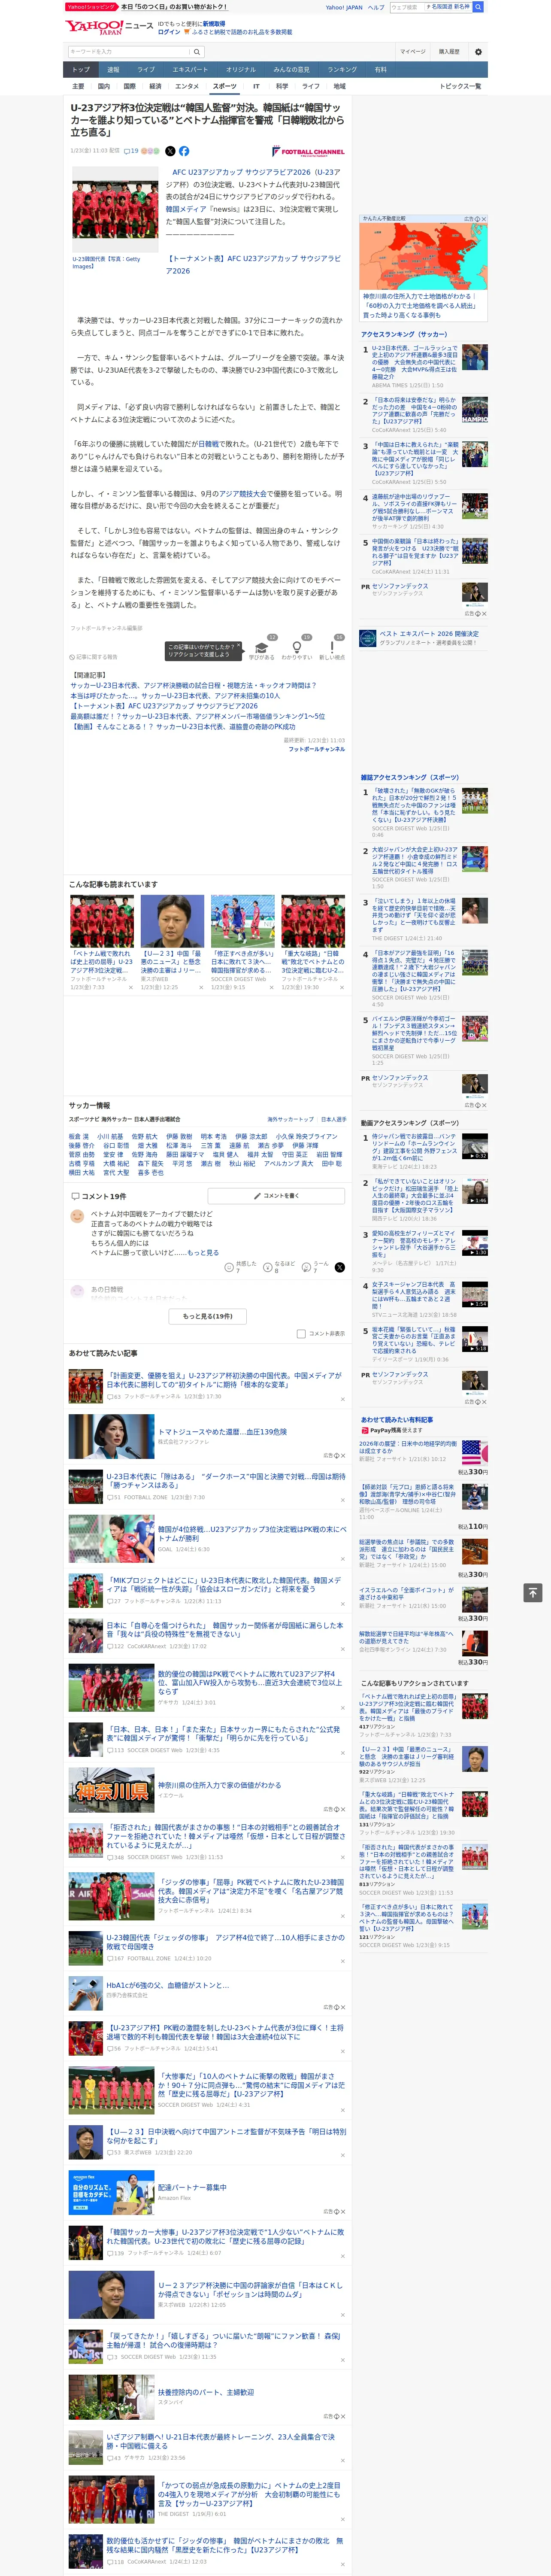
Task: Click the ログイン link in header
Action: [x=169, y=32]
